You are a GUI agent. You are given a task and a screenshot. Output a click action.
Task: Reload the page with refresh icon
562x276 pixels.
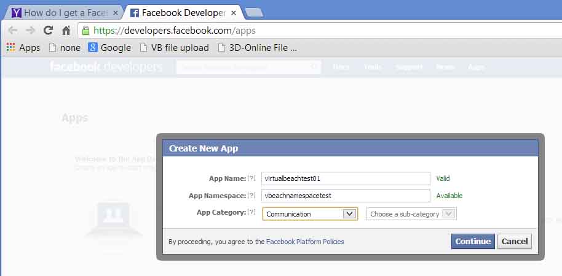pyautogui.click(x=48, y=31)
